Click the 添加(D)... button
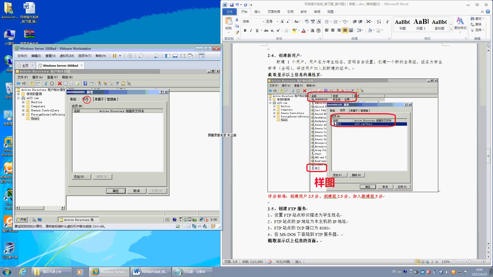 click(81, 177)
